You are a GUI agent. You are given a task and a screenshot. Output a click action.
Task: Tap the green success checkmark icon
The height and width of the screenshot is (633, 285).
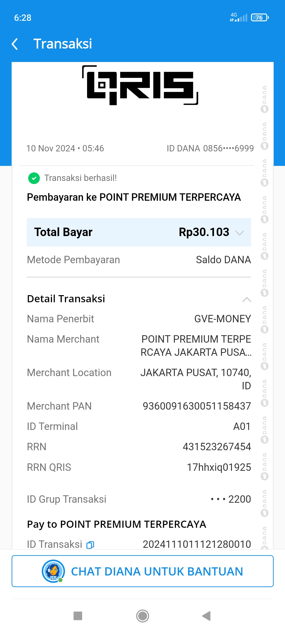(x=34, y=178)
